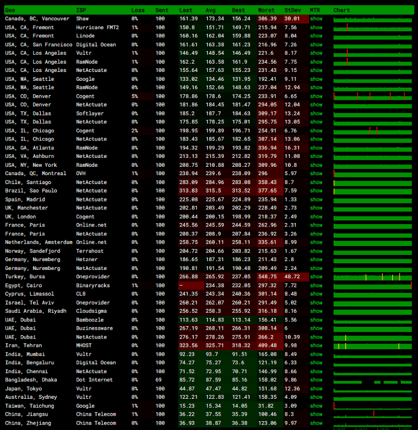418x430 pixels.
Task: Show MTR for China, Zhejiang
Action: (316, 423)
